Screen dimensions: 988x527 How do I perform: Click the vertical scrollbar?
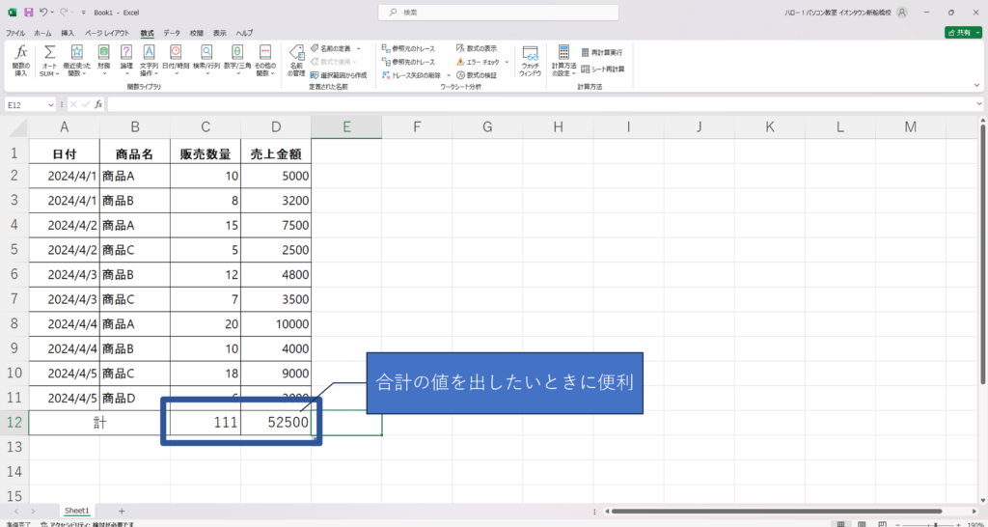click(983, 255)
